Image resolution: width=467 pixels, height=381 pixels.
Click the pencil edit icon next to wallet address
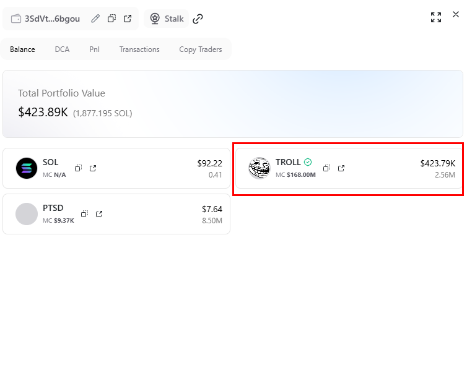[x=95, y=19]
